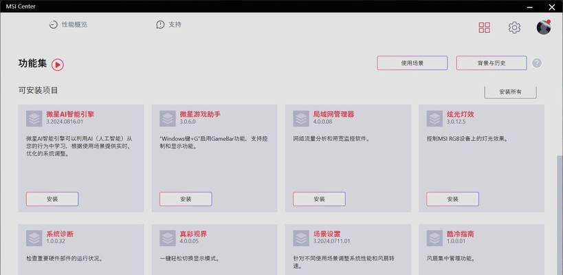Click the 微星游戏助手 stack icon
The image size is (563, 275).
pyautogui.click(x=168, y=118)
